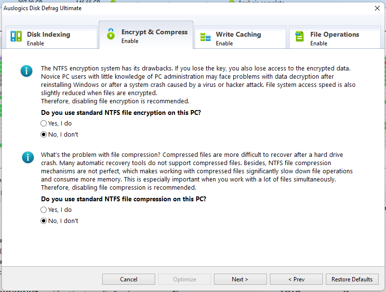
Task: Click the File Operations document icon
Action: click(x=300, y=37)
